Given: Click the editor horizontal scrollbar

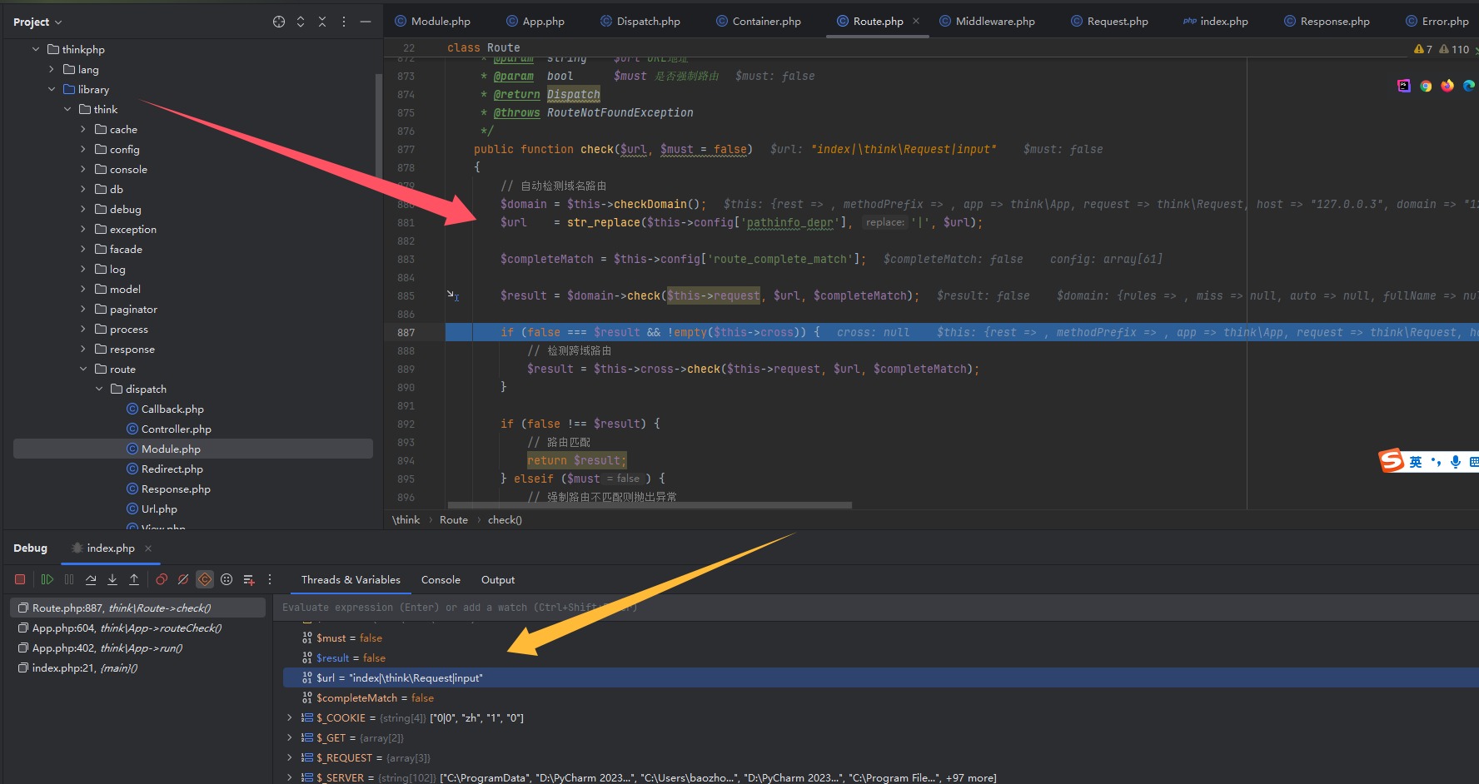Looking at the screenshot, I should click(650, 505).
